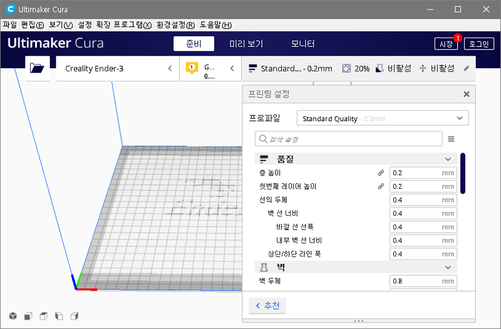Screen dimensions: 501x329
Task: Click the pencil edit settings icon
Action: [x=467, y=68]
